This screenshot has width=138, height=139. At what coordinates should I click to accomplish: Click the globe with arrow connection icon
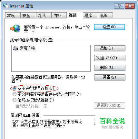tap(15, 28)
